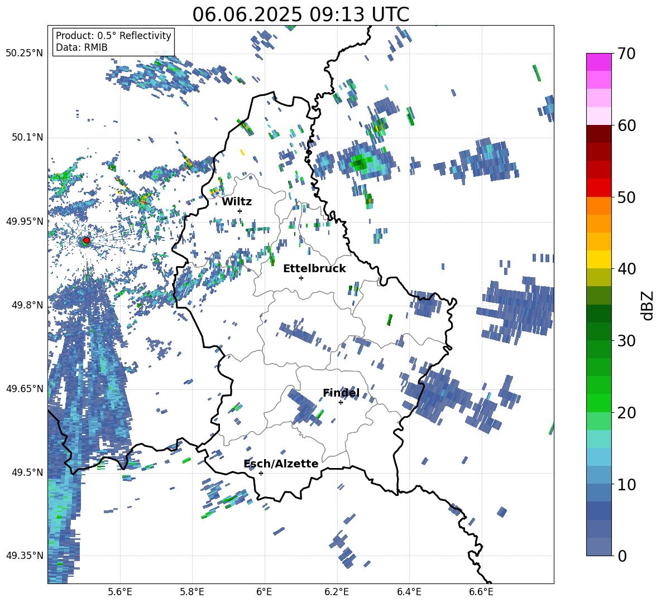This screenshot has height=603, width=661.
Task: Click the yellow colorbar swatch above 40
Action: pyautogui.click(x=598, y=259)
